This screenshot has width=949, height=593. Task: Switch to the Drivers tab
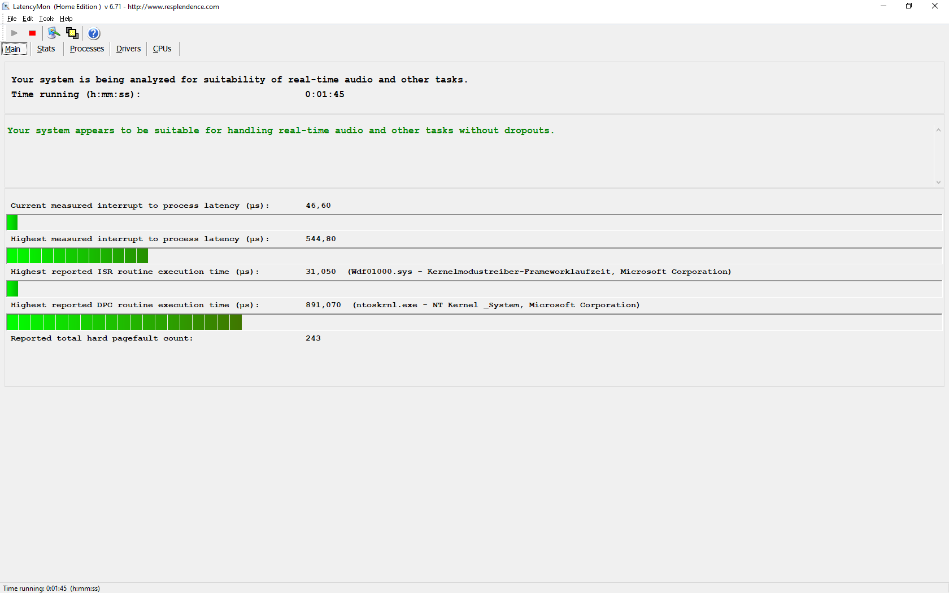tap(129, 49)
